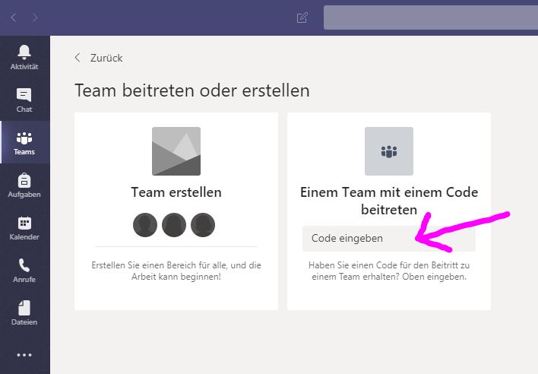
Task: Click the Zurück back link
Action: (99, 58)
